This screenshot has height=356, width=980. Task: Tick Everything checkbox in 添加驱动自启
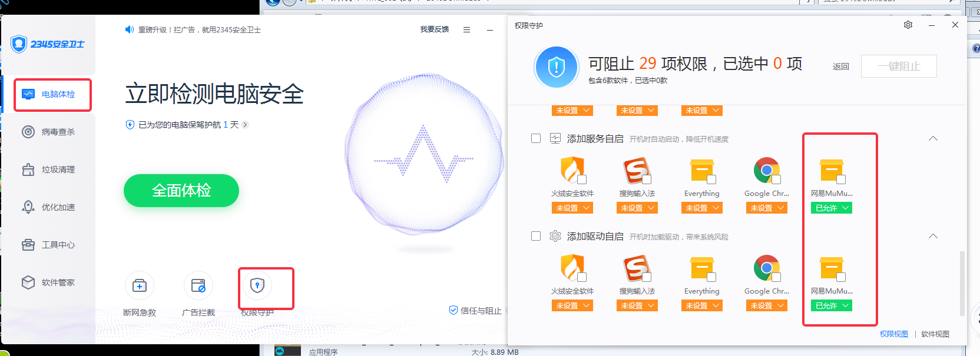point(711,277)
